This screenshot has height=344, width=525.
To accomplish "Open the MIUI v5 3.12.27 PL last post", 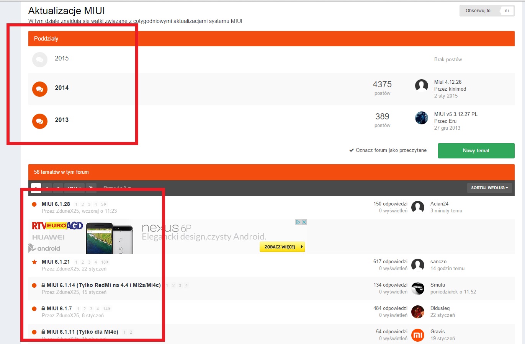I will 456,114.
